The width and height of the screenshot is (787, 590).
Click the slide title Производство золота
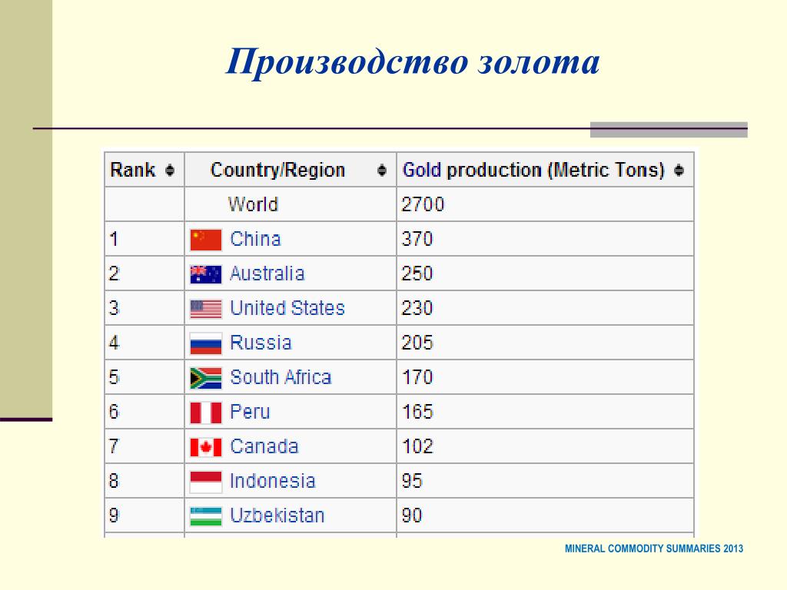(x=413, y=62)
